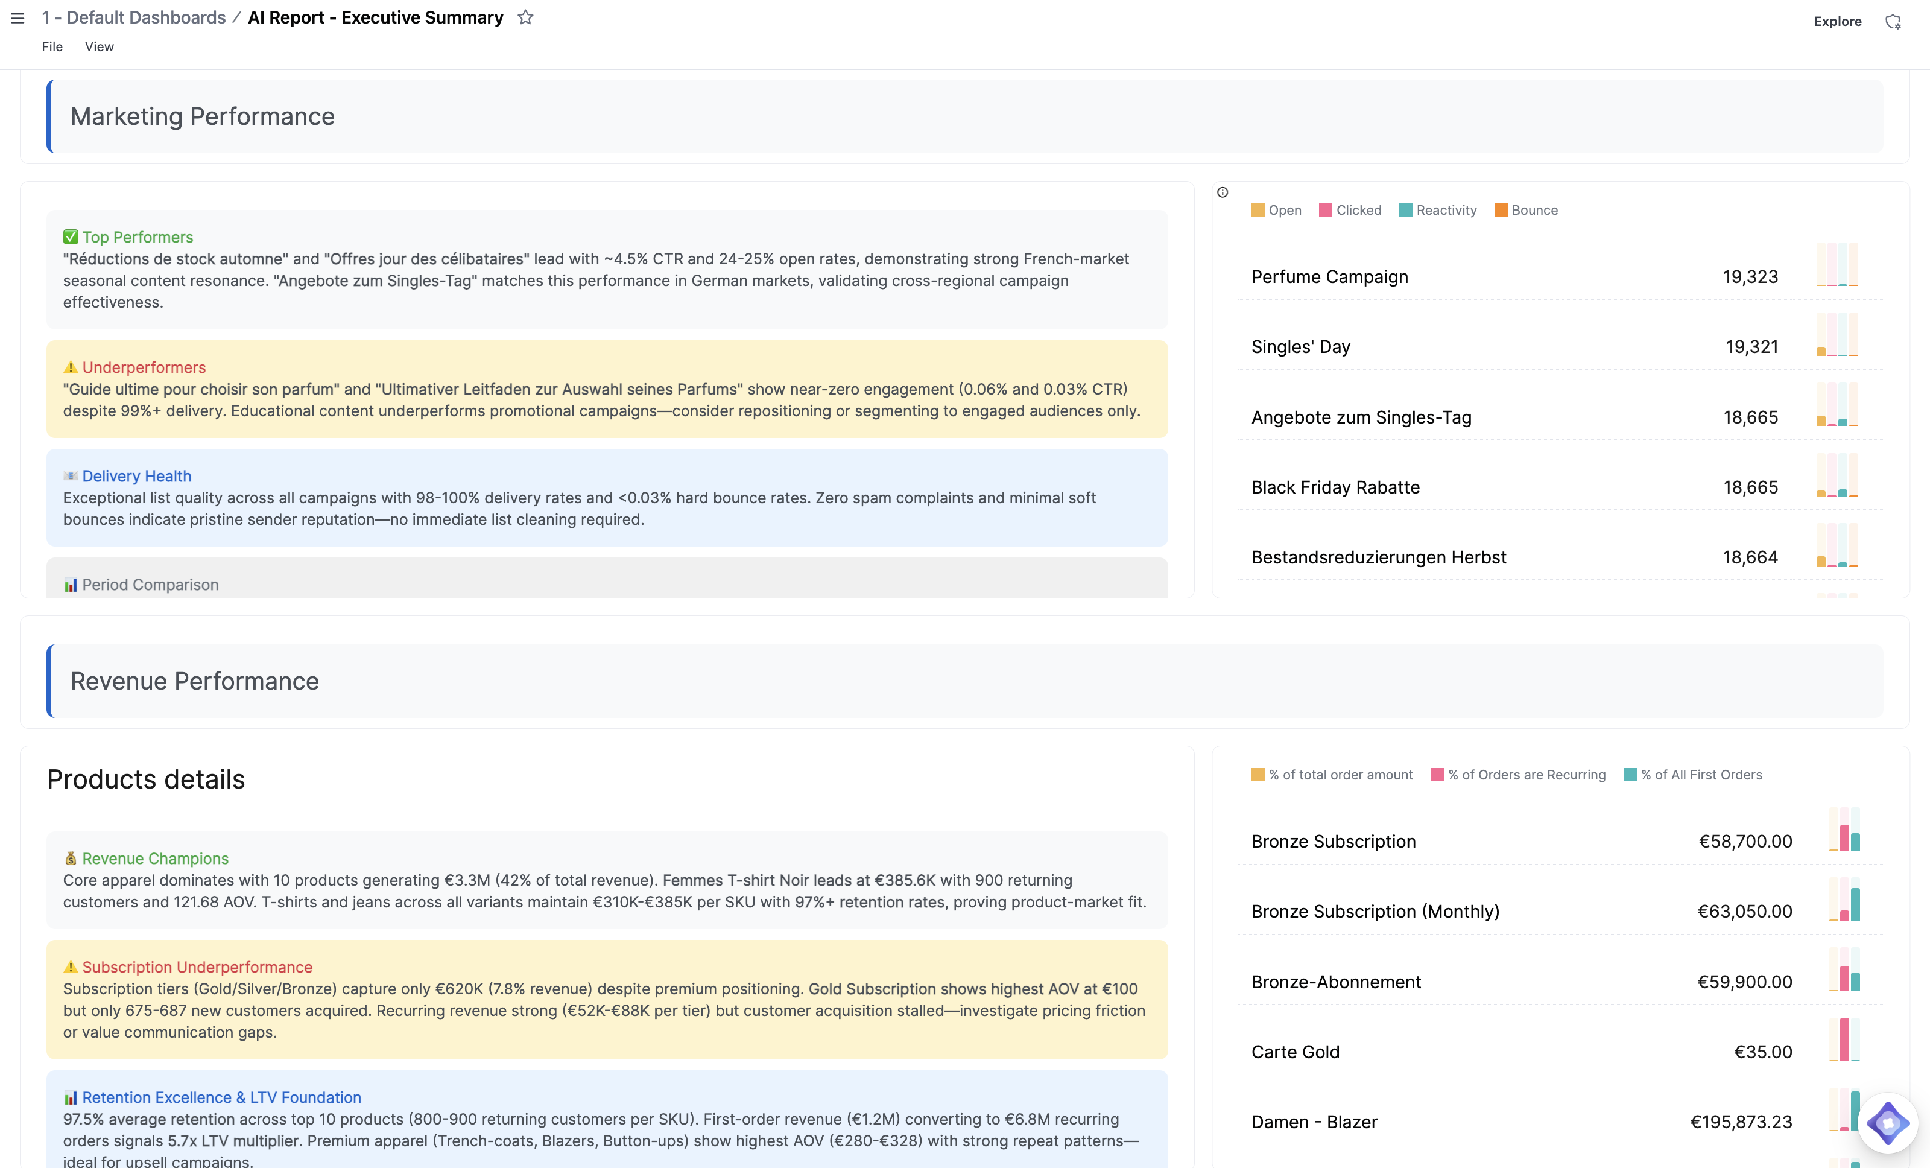
Task: Open the File menu
Action: point(52,46)
